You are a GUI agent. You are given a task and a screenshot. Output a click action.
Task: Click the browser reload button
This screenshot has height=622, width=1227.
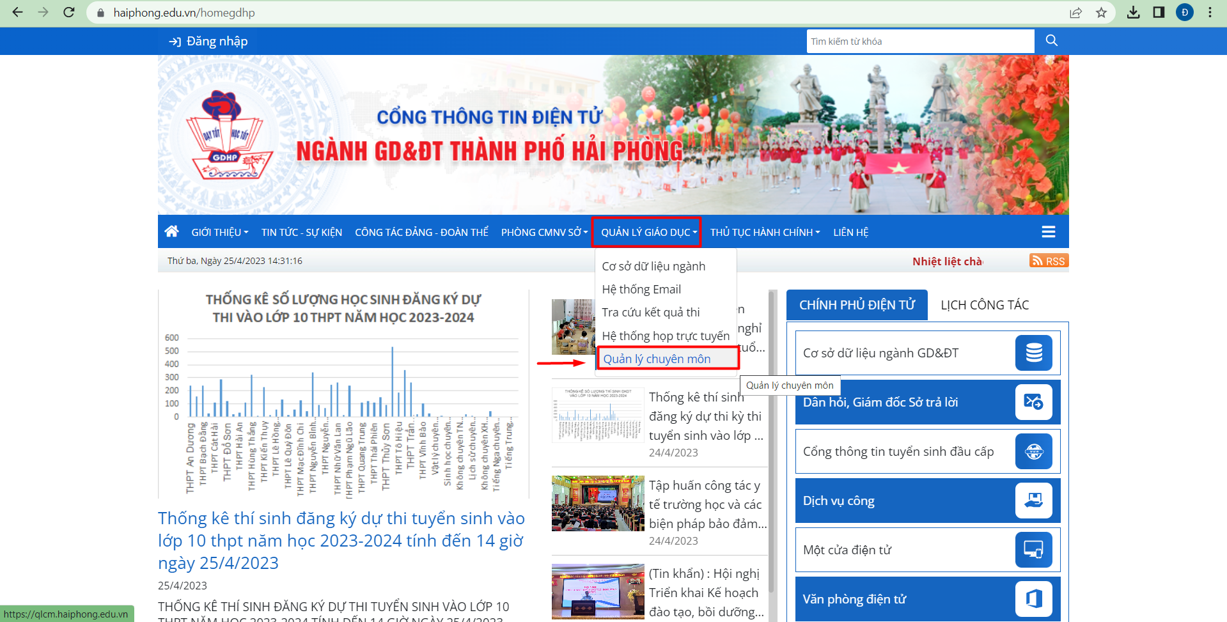(x=69, y=13)
